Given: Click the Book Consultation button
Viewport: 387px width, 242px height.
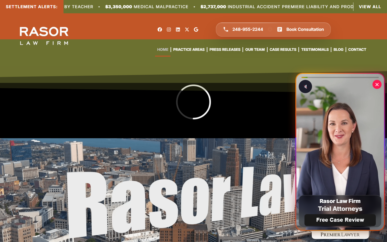Looking at the screenshot, I should [301, 29].
